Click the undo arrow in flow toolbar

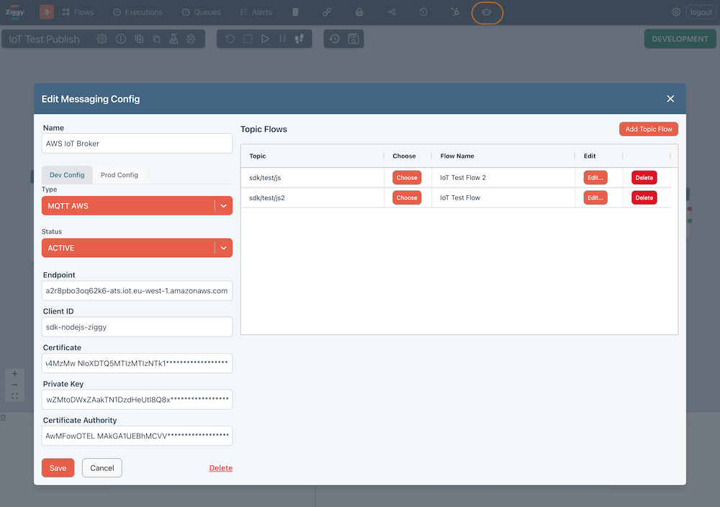pyautogui.click(x=230, y=39)
